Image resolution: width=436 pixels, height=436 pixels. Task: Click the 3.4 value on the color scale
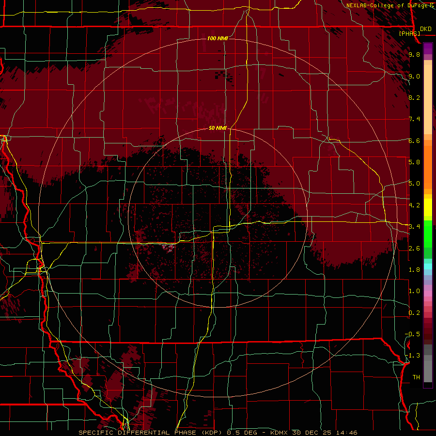click(x=414, y=227)
